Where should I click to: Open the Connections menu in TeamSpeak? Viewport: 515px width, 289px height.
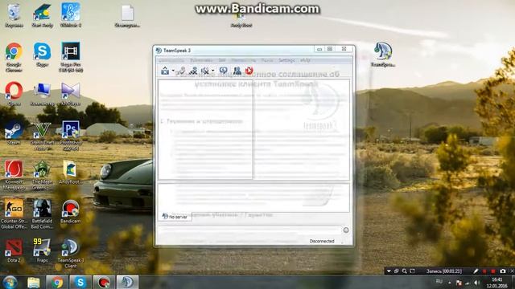pos(171,61)
